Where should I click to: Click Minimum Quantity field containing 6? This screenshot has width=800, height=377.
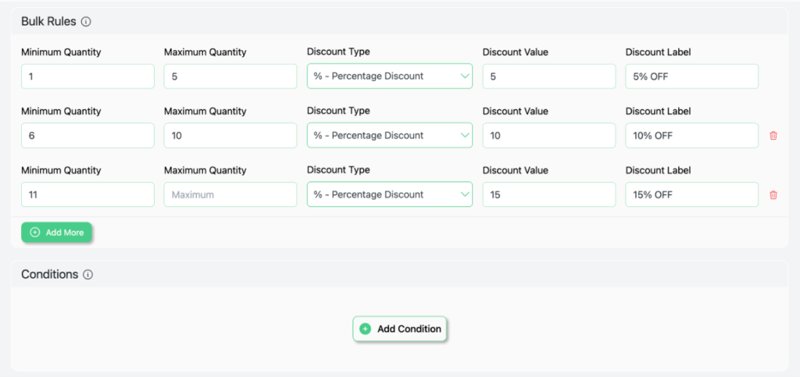point(87,136)
